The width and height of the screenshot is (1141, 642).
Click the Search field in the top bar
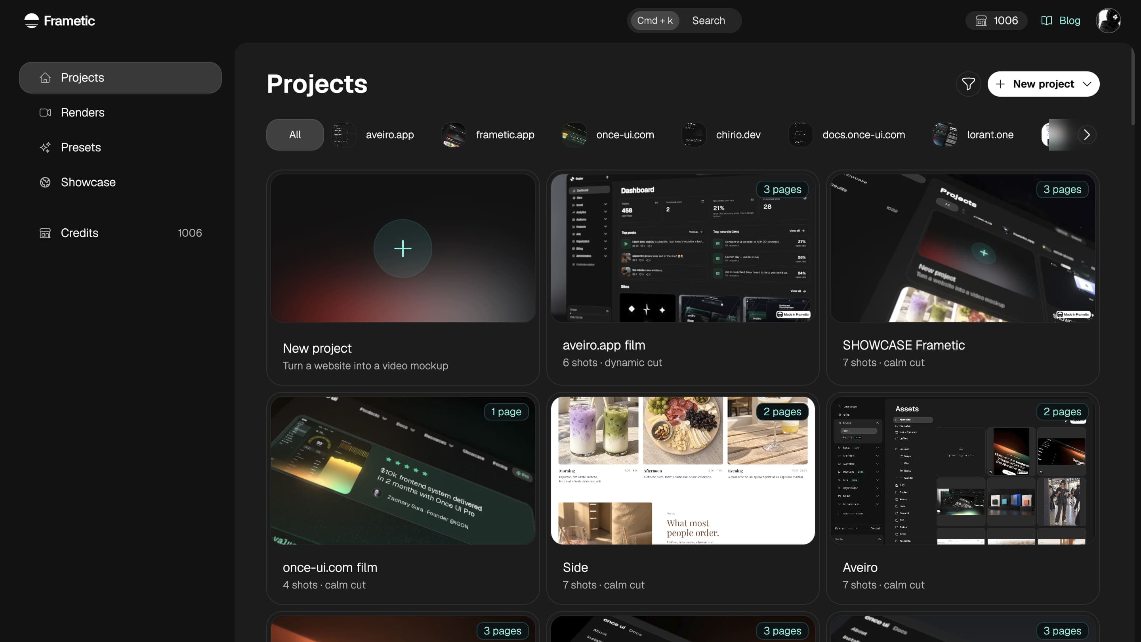(x=684, y=21)
